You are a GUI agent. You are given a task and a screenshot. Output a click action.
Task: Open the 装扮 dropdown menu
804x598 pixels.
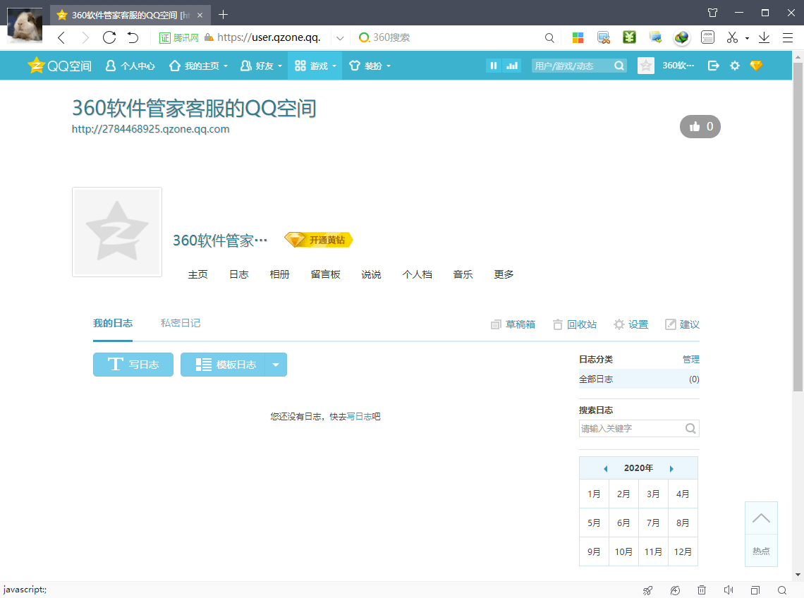coord(370,66)
